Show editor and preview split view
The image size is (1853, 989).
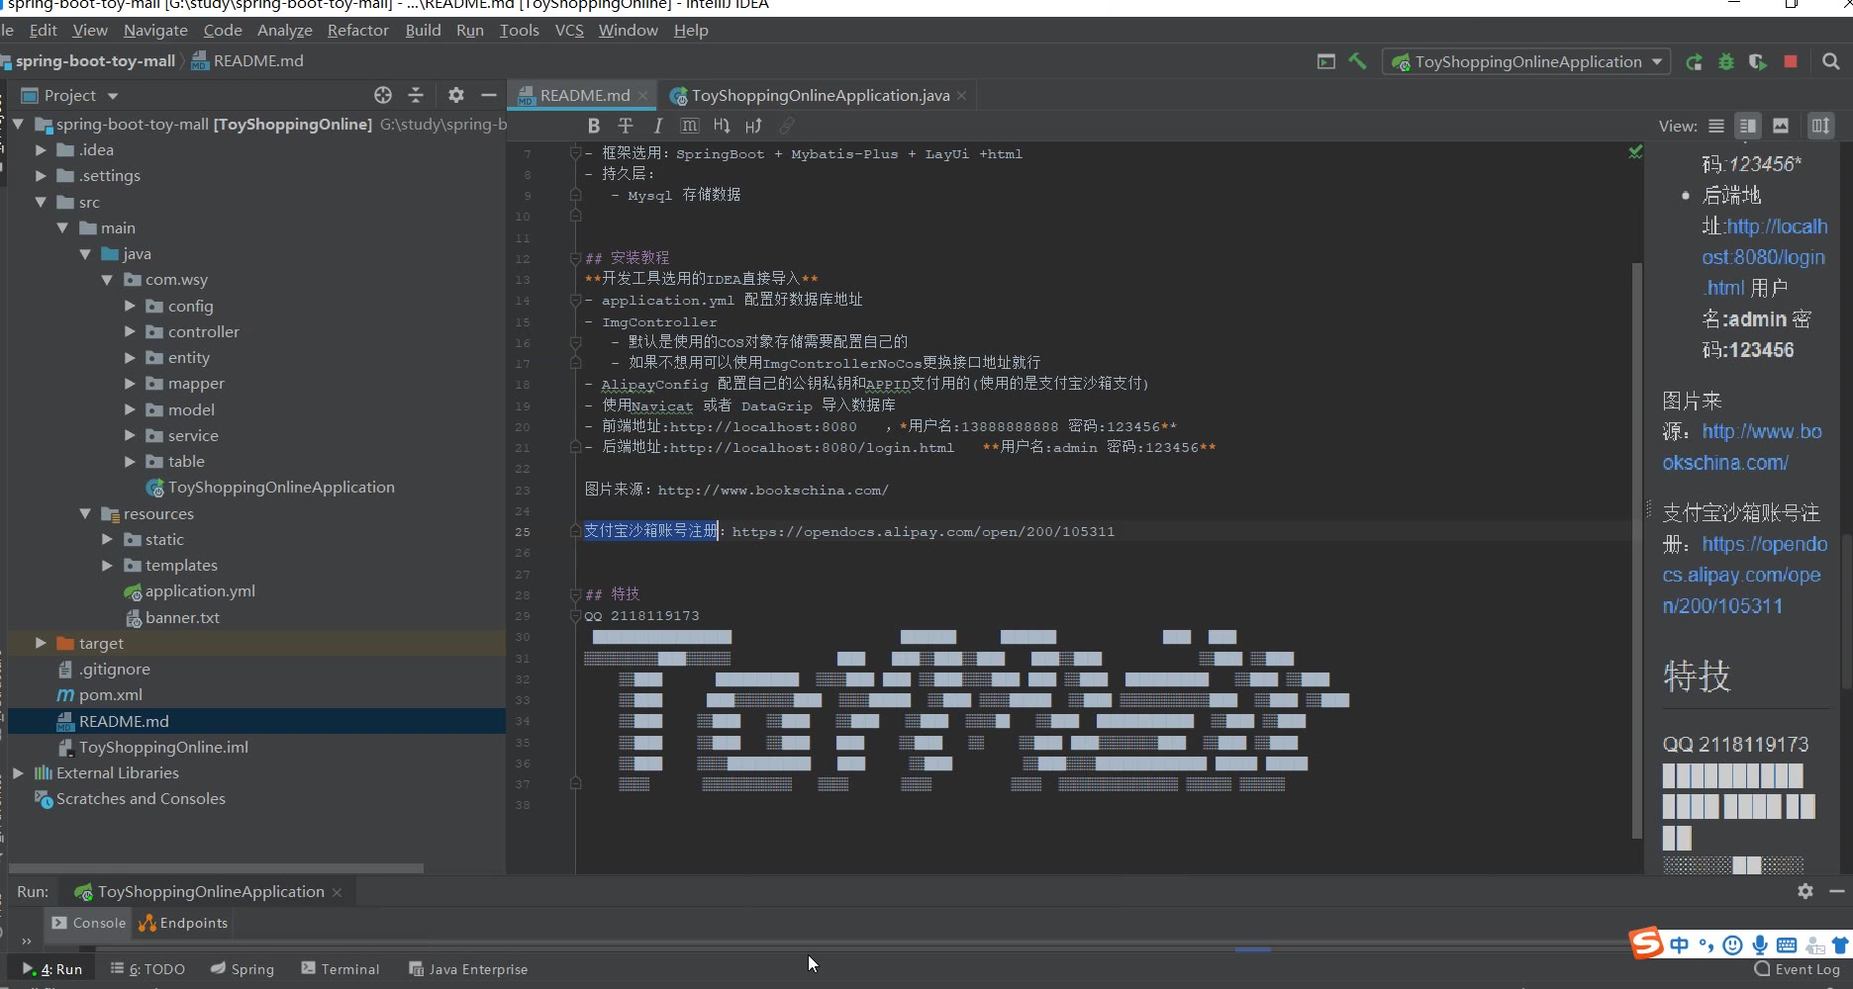click(x=1748, y=126)
